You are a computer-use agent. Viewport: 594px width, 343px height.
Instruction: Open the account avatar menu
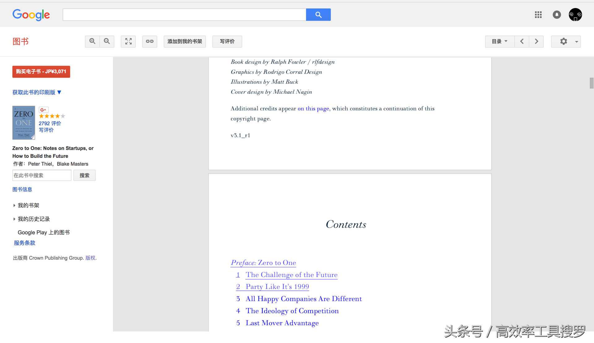click(x=575, y=15)
